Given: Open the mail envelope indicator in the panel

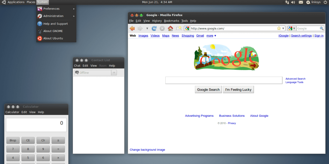Looking at the screenshot, I should click(301, 2).
